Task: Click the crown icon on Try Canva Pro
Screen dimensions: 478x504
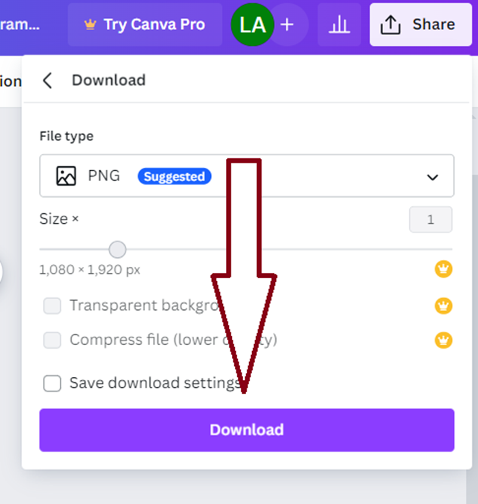Action: [90, 24]
